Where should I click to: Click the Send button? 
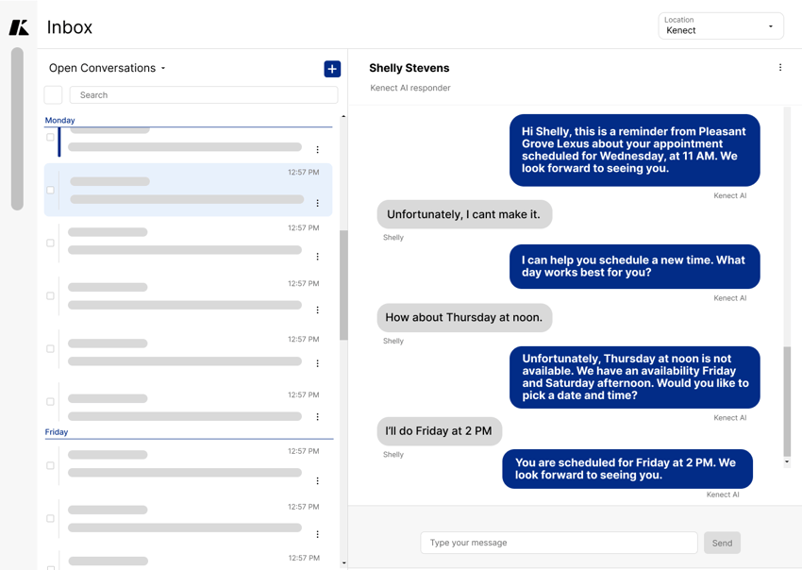click(x=722, y=543)
